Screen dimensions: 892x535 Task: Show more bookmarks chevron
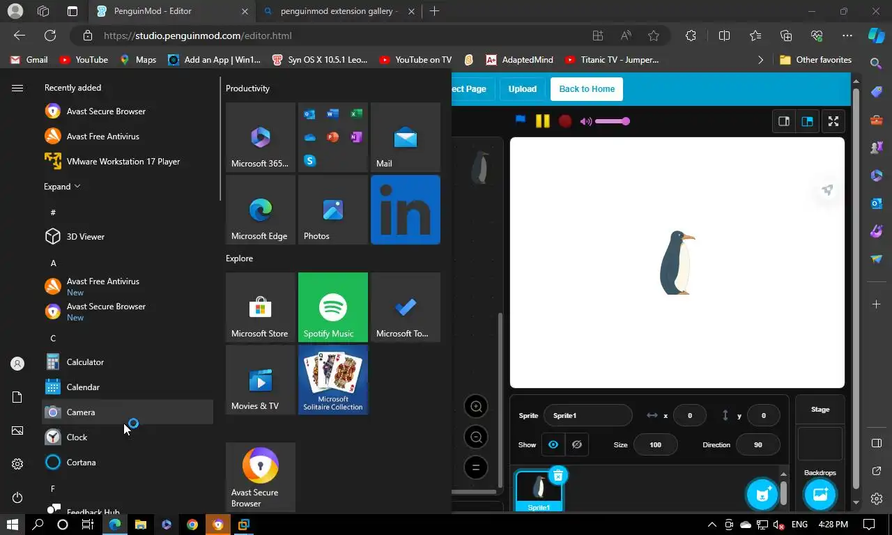tap(760, 60)
